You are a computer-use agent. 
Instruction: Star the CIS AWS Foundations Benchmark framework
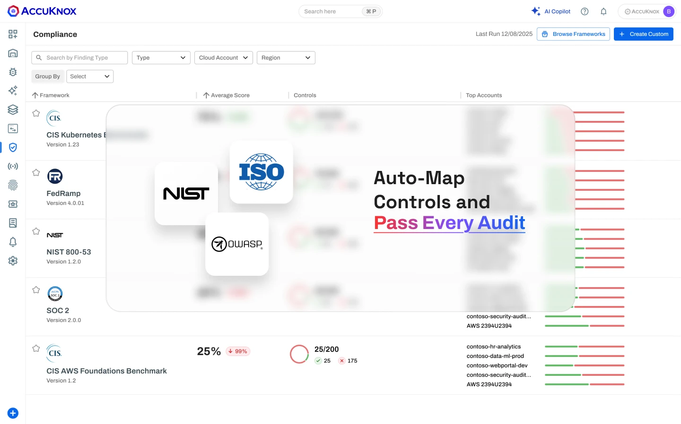click(x=36, y=348)
